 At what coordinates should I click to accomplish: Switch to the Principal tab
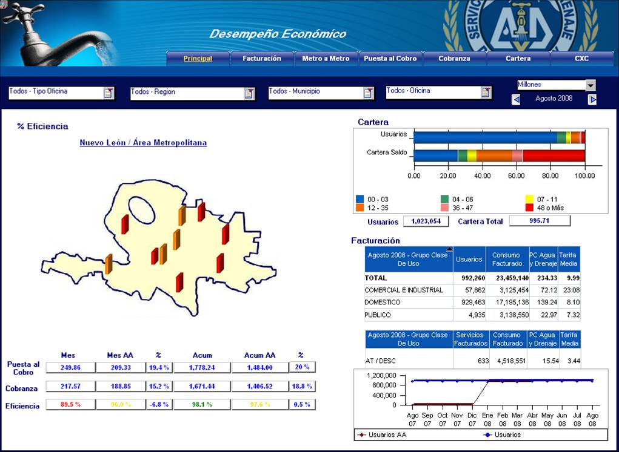pos(198,58)
